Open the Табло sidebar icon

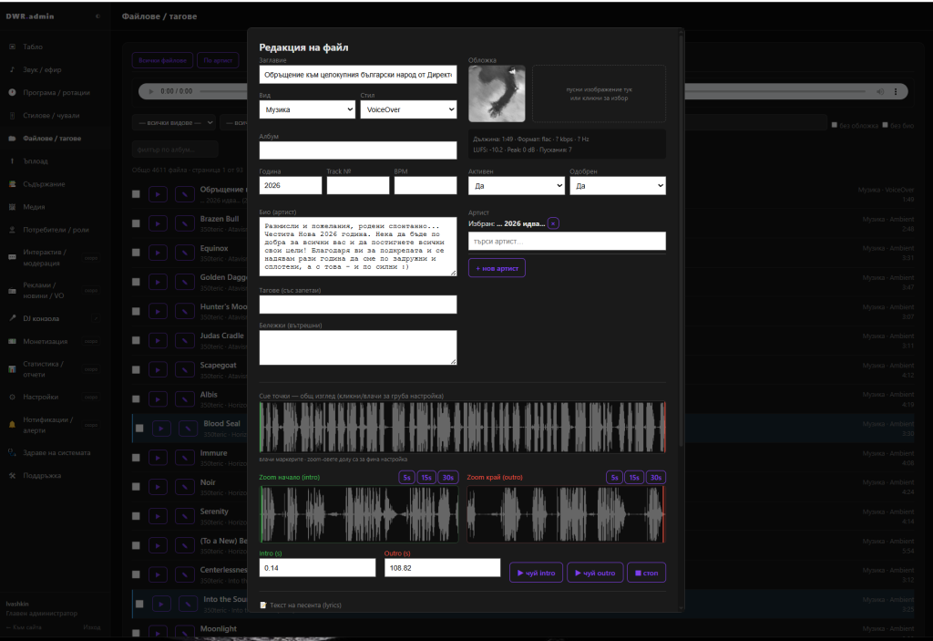12,47
